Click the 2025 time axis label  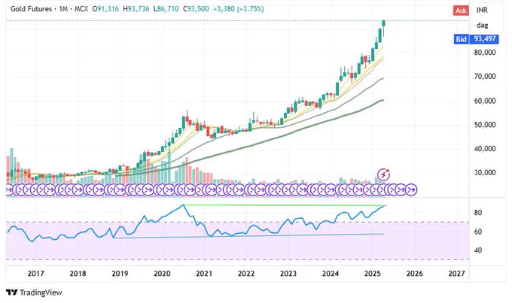(x=372, y=274)
